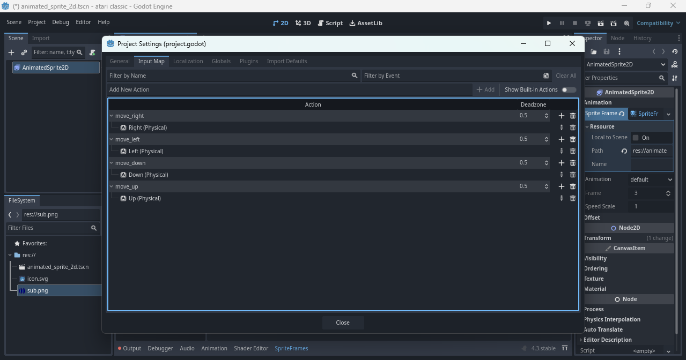Switch to the Localization tab
Image resolution: width=686 pixels, height=360 pixels.
coord(188,61)
